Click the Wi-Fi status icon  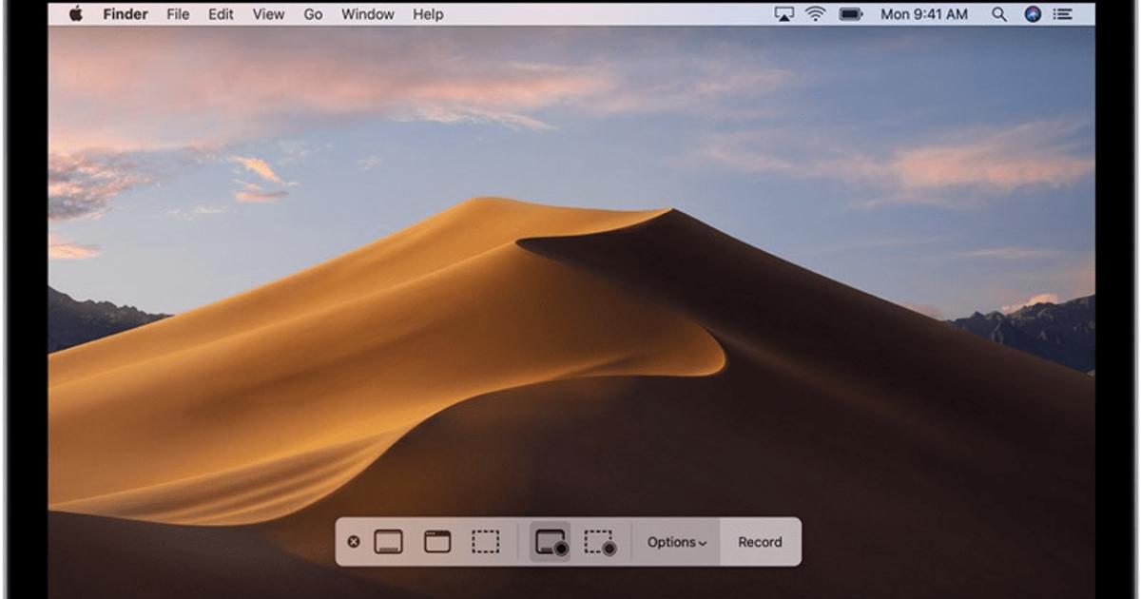coord(814,14)
